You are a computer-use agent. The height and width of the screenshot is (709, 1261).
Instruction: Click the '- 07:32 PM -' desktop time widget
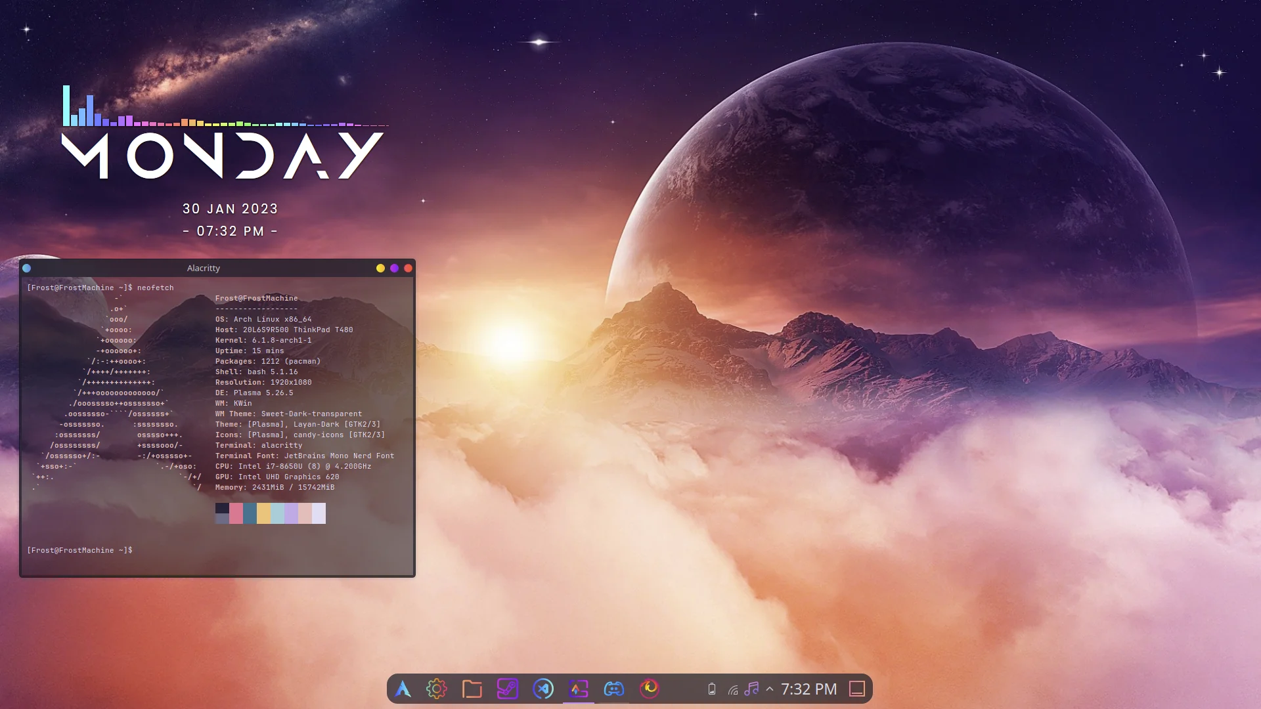pyautogui.click(x=231, y=231)
